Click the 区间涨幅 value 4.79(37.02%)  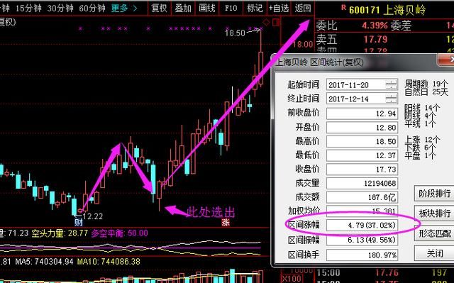coord(362,225)
